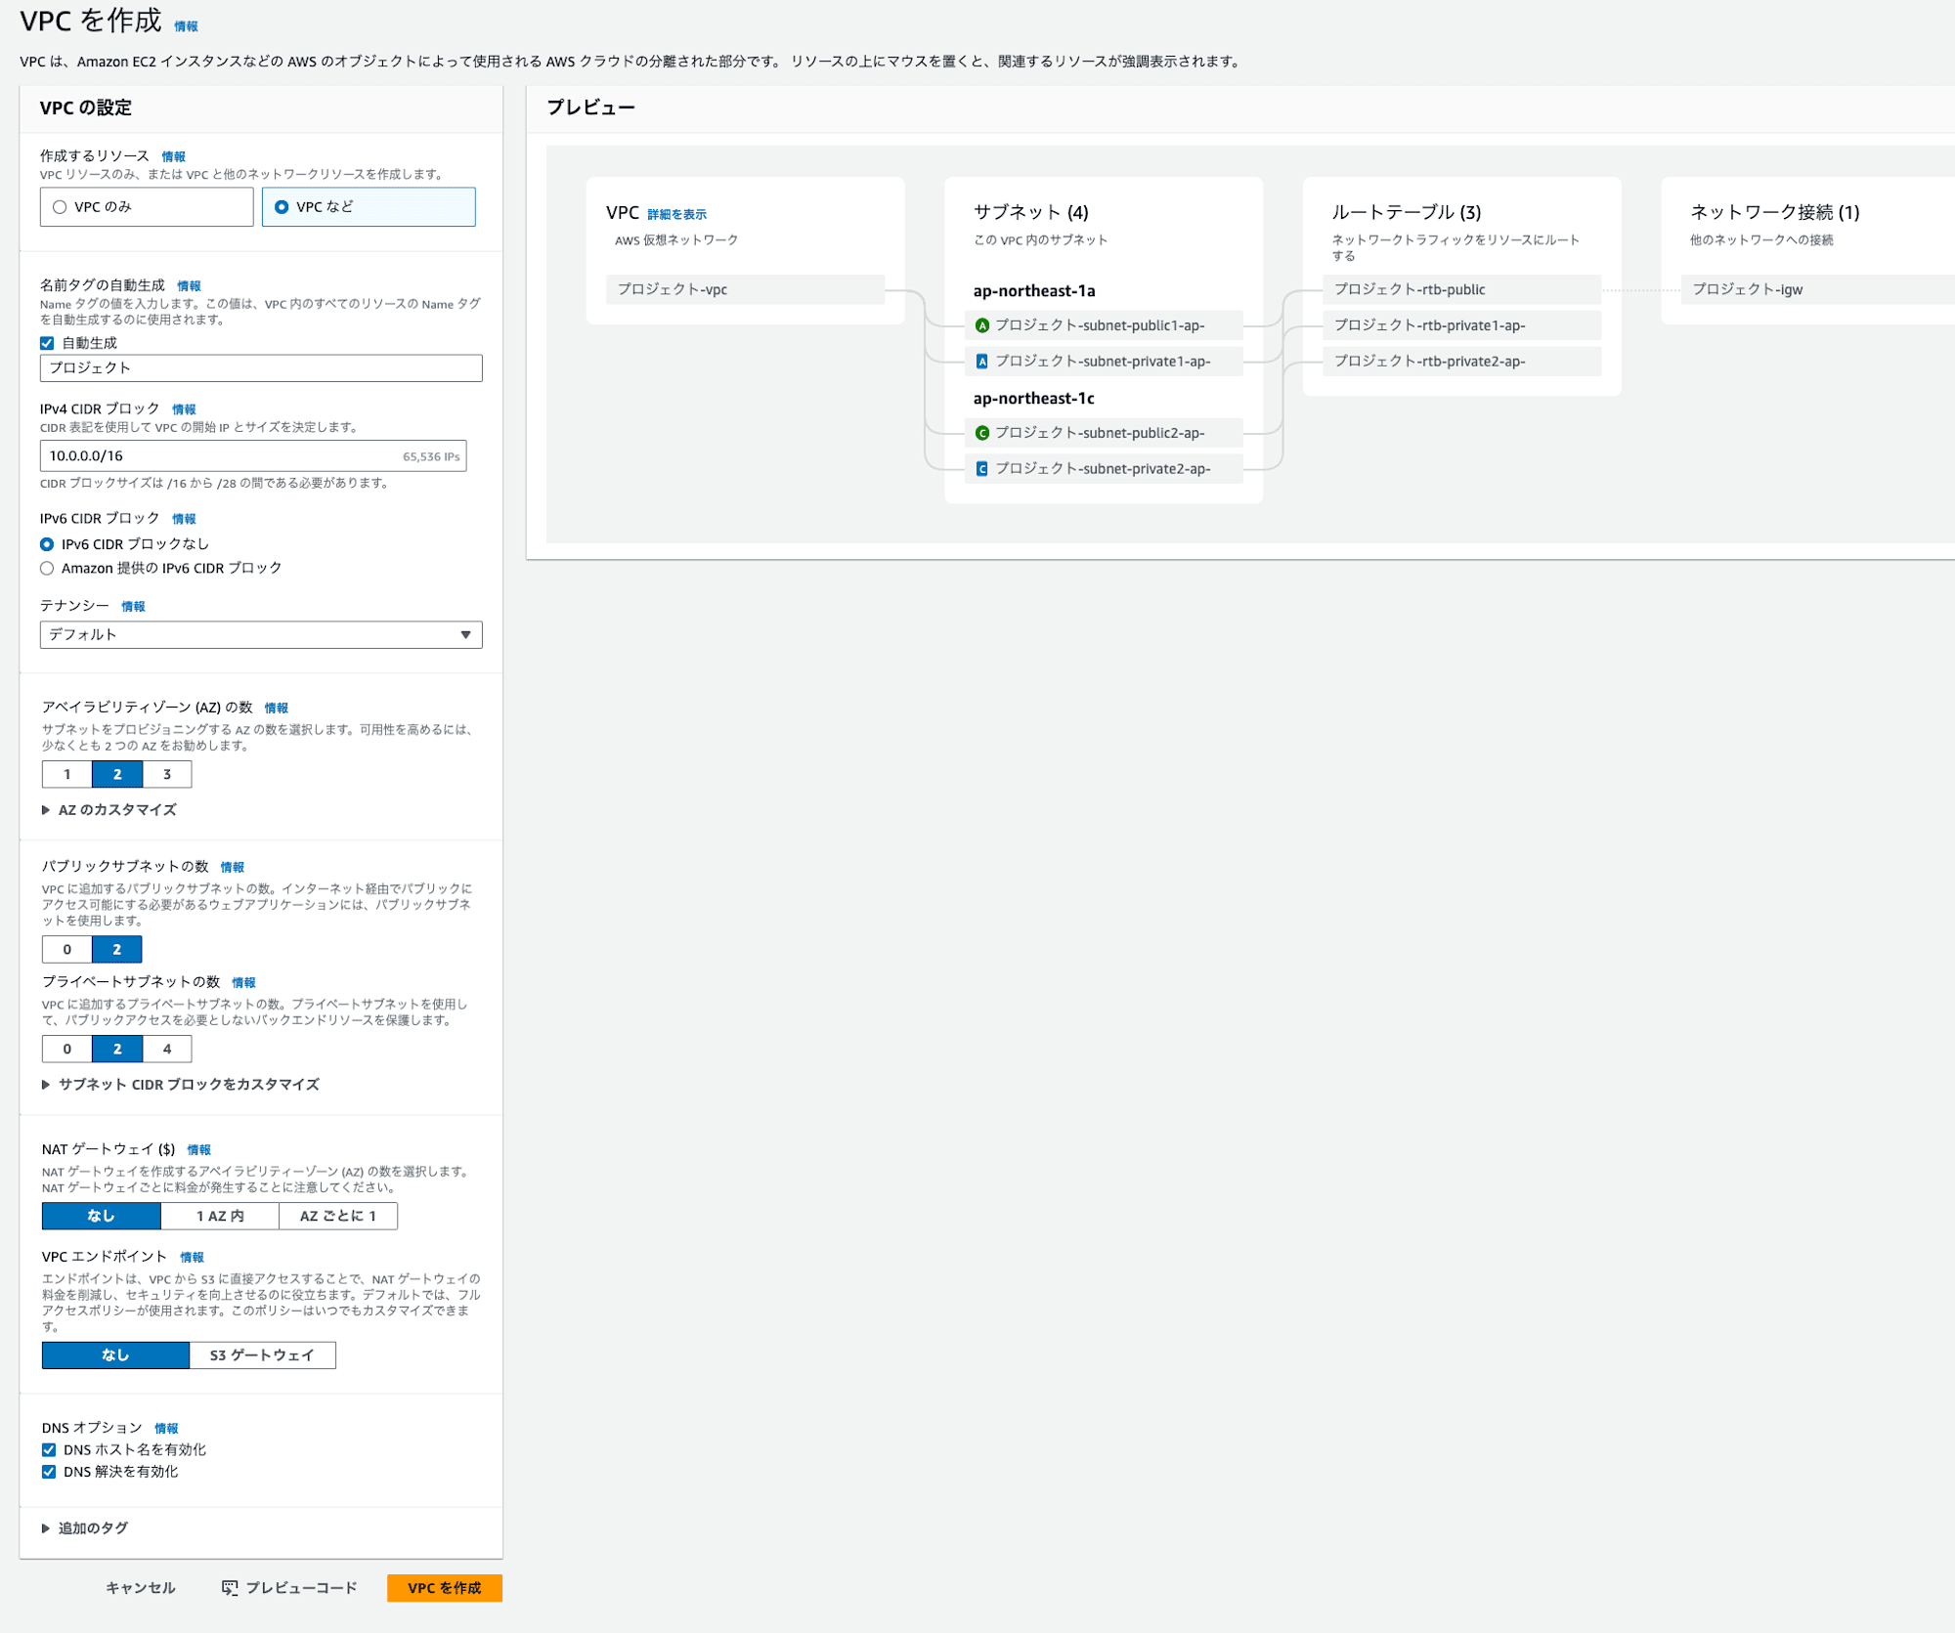Open the テナンシー dropdown set to デフォルト
The height and width of the screenshot is (1633, 1955).
261,635
